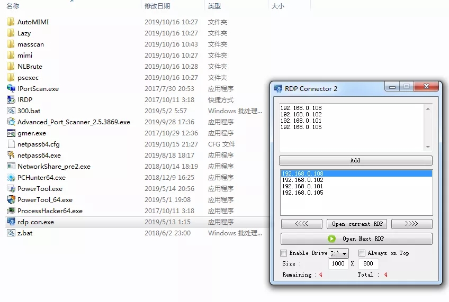Sort files by the 名称 column header
The width and height of the screenshot is (449, 302).
tap(13, 6)
